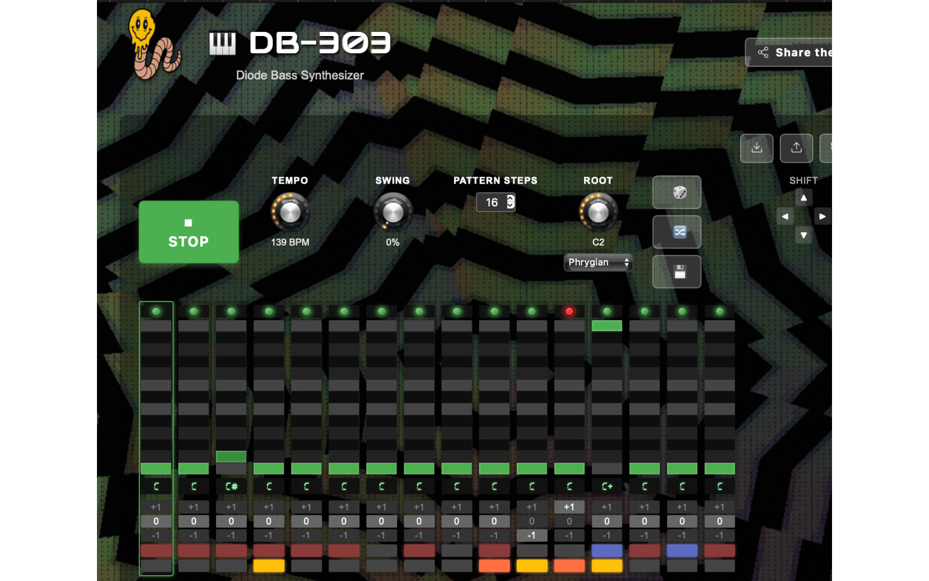This screenshot has height=581, width=929.
Task: Click the download pattern icon
Action: [x=757, y=148]
